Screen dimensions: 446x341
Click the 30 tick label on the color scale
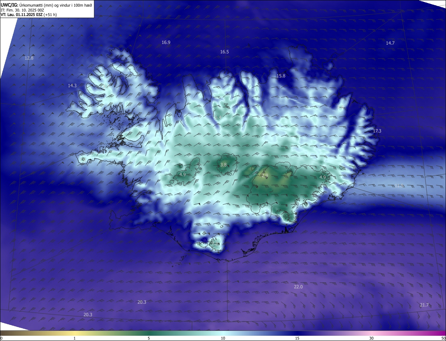tap(371, 338)
